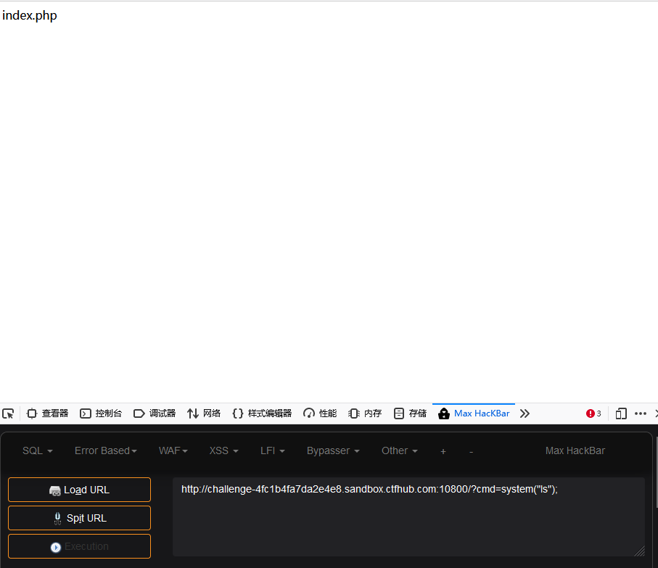
Task: Expand the SQL dropdown menu
Action: tap(37, 451)
